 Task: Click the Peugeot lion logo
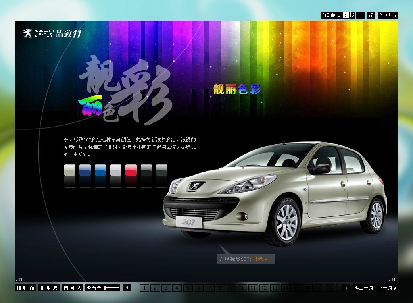click(27, 33)
